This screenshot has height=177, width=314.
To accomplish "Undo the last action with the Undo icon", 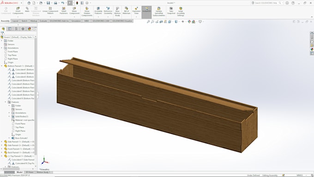I will tap(63, 3).
